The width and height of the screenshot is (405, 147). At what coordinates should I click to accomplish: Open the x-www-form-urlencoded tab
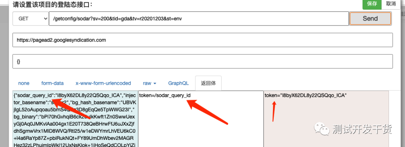(103, 84)
